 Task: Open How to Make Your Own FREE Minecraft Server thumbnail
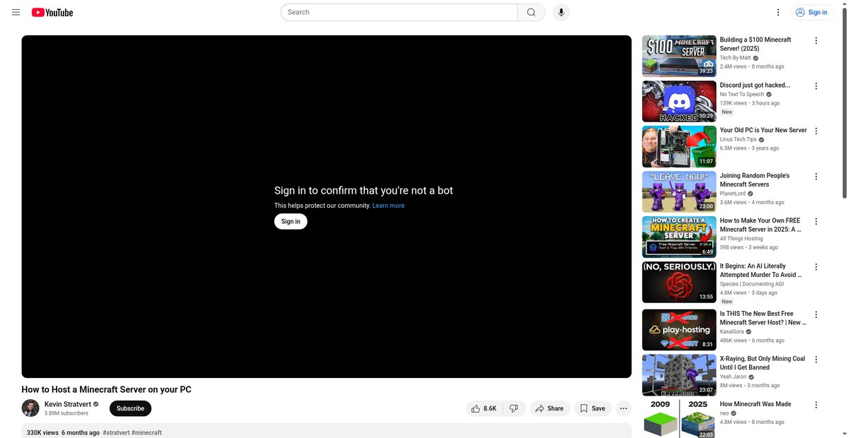pyautogui.click(x=679, y=237)
